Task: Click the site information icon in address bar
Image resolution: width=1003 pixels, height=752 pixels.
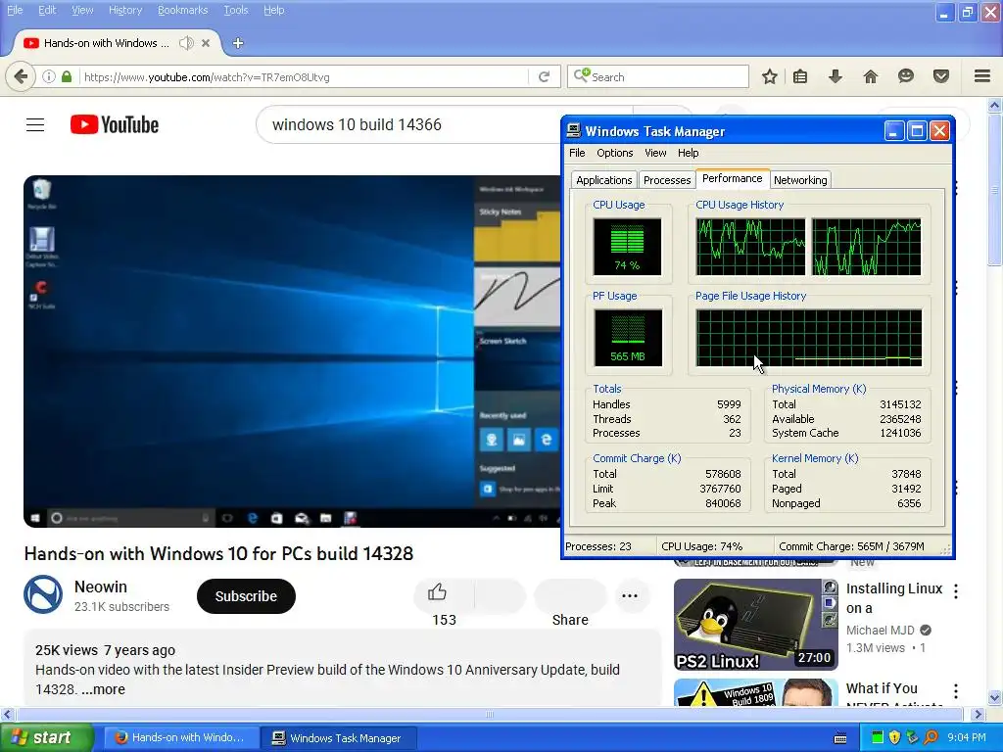Action: tap(49, 76)
